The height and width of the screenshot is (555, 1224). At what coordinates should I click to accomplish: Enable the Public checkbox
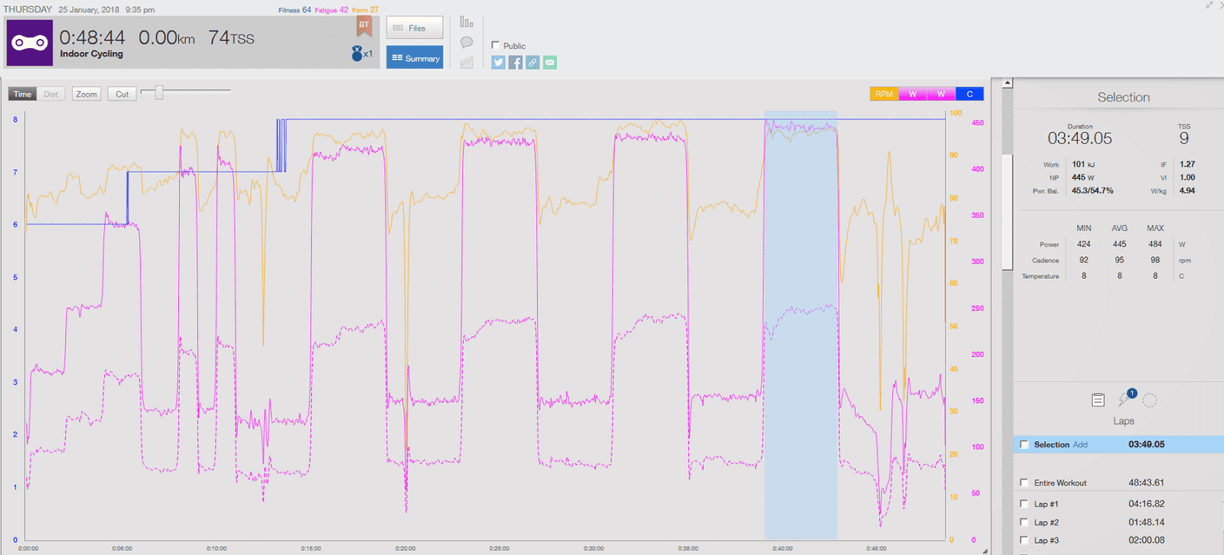[x=496, y=45]
